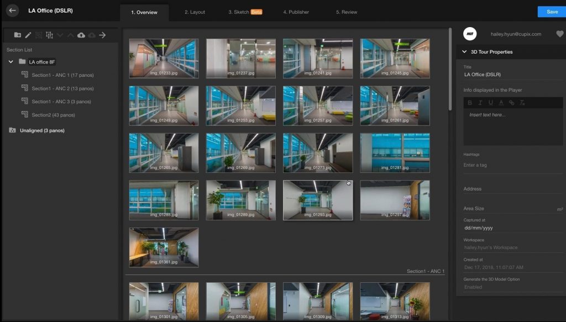Select the export arrow icon
Image resolution: width=566 pixels, height=322 pixels.
click(x=102, y=35)
